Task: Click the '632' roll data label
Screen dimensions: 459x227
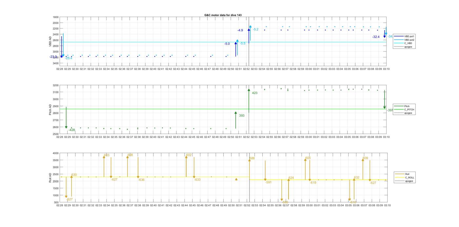Action: [x=357, y=178]
